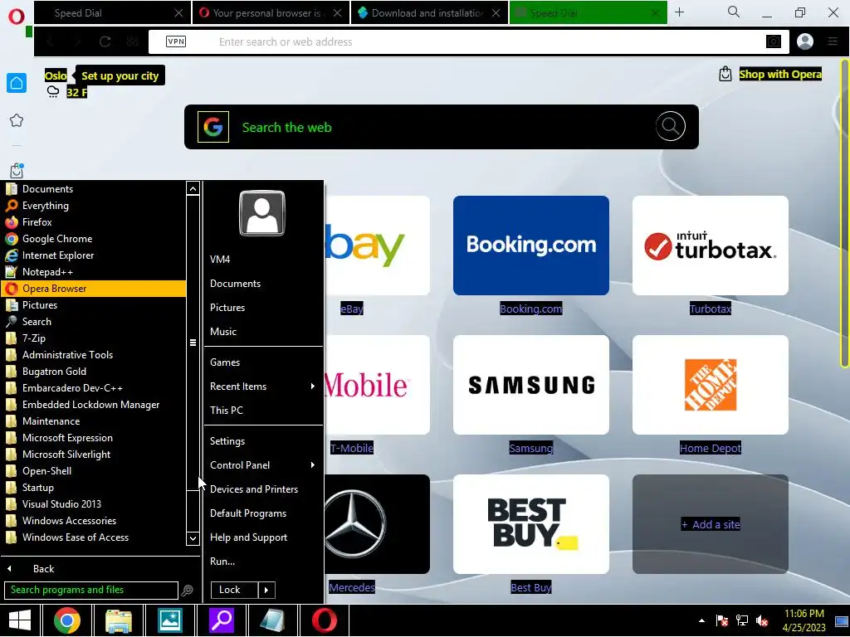Open Notepad++ from Start menu

(93, 272)
